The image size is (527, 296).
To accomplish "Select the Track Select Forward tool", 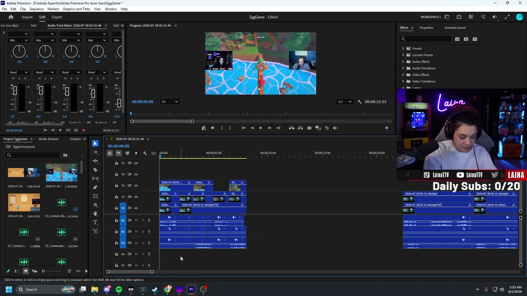I will coord(96,152).
